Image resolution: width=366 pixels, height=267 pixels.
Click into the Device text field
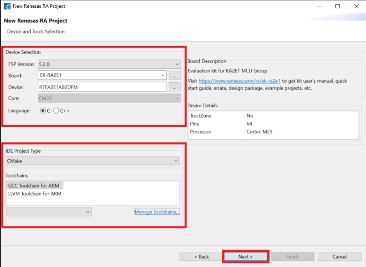pos(102,87)
